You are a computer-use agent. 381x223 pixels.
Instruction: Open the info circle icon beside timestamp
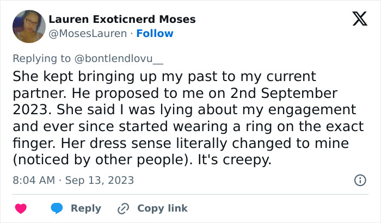point(360,180)
